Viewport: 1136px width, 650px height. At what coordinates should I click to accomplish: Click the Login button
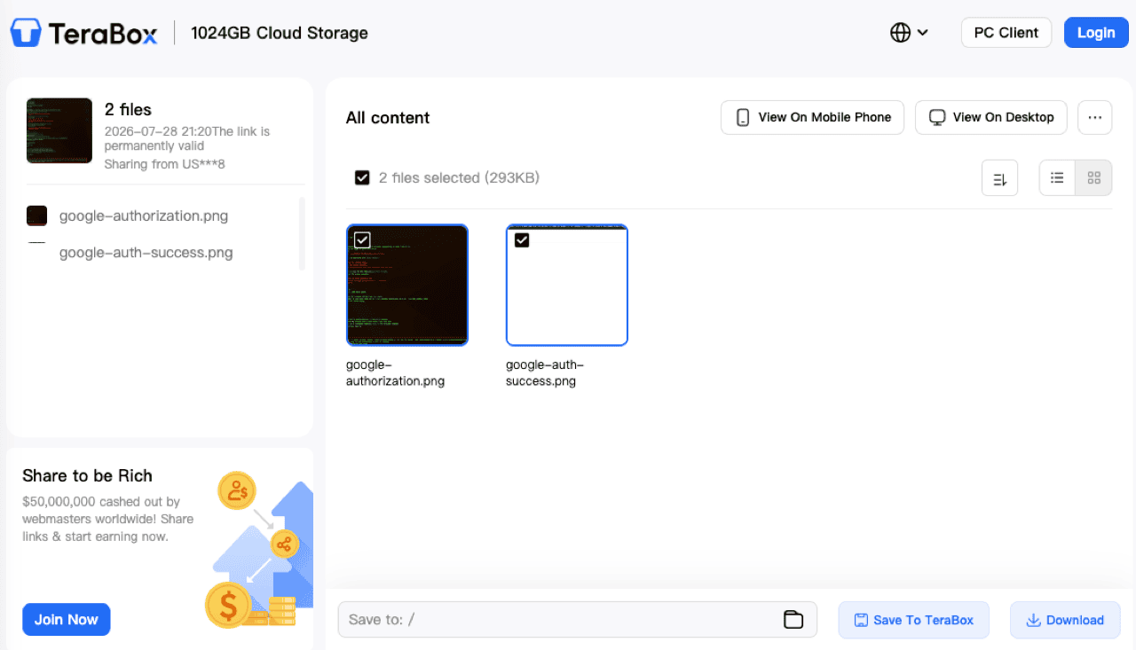(x=1096, y=33)
